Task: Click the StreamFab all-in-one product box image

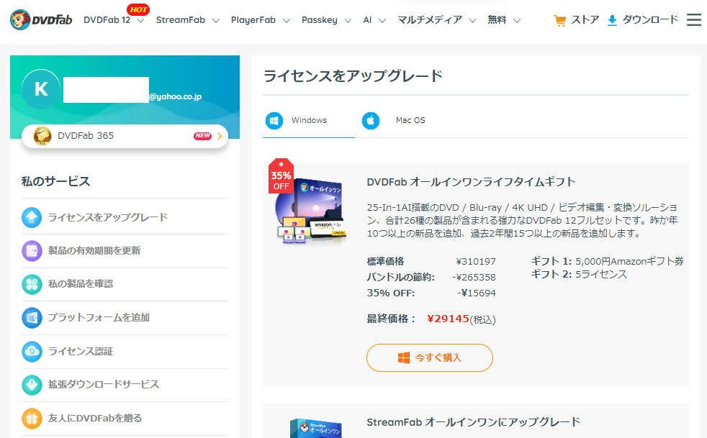Action: pyautogui.click(x=315, y=428)
